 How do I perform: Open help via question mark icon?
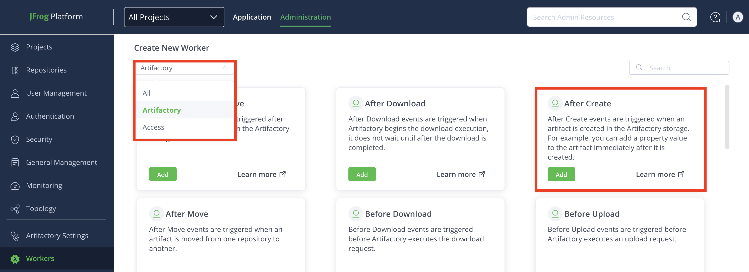(715, 17)
